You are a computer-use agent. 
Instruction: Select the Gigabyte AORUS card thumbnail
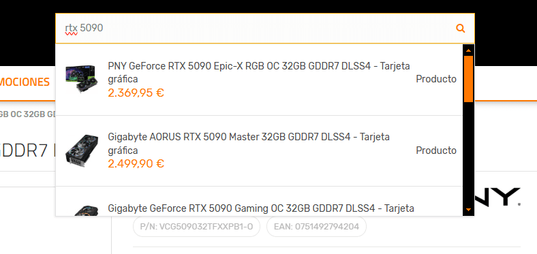click(82, 150)
